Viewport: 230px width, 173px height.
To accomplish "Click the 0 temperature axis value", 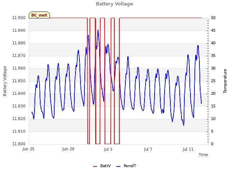I will [x=212, y=144].
